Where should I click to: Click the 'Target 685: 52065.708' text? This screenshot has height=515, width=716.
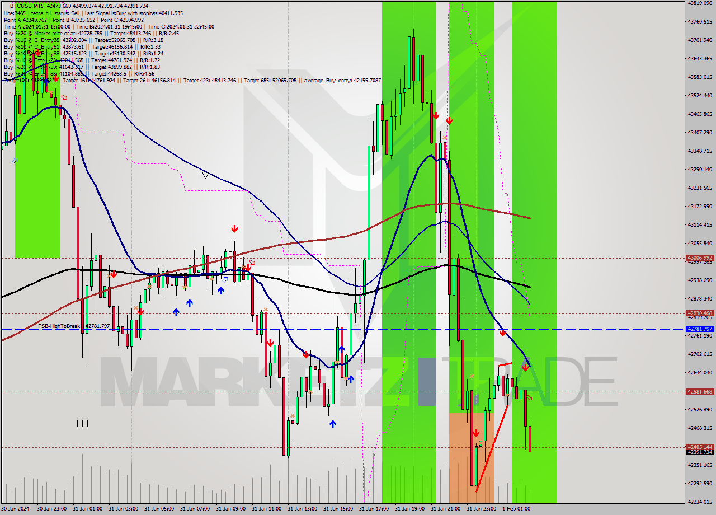[271, 80]
